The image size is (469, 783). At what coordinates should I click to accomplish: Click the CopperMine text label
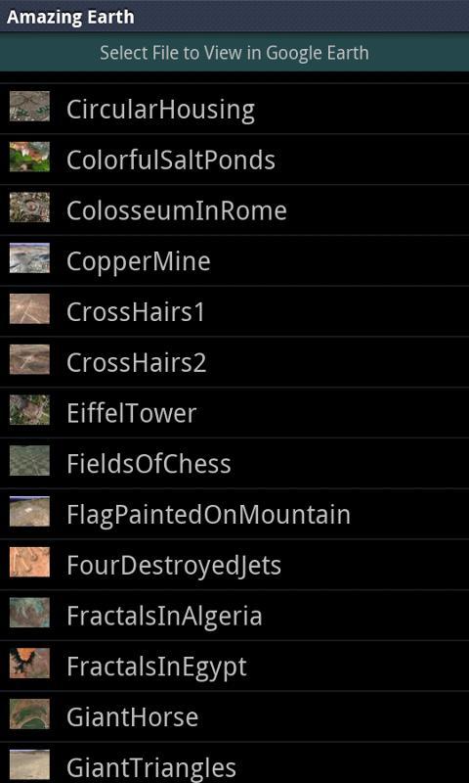pyautogui.click(x=139, y=261)
